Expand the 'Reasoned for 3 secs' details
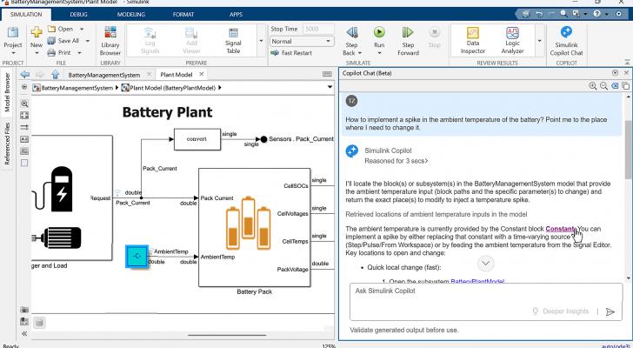633x348 pixels. pyautogui.click(x=394, y=161)
